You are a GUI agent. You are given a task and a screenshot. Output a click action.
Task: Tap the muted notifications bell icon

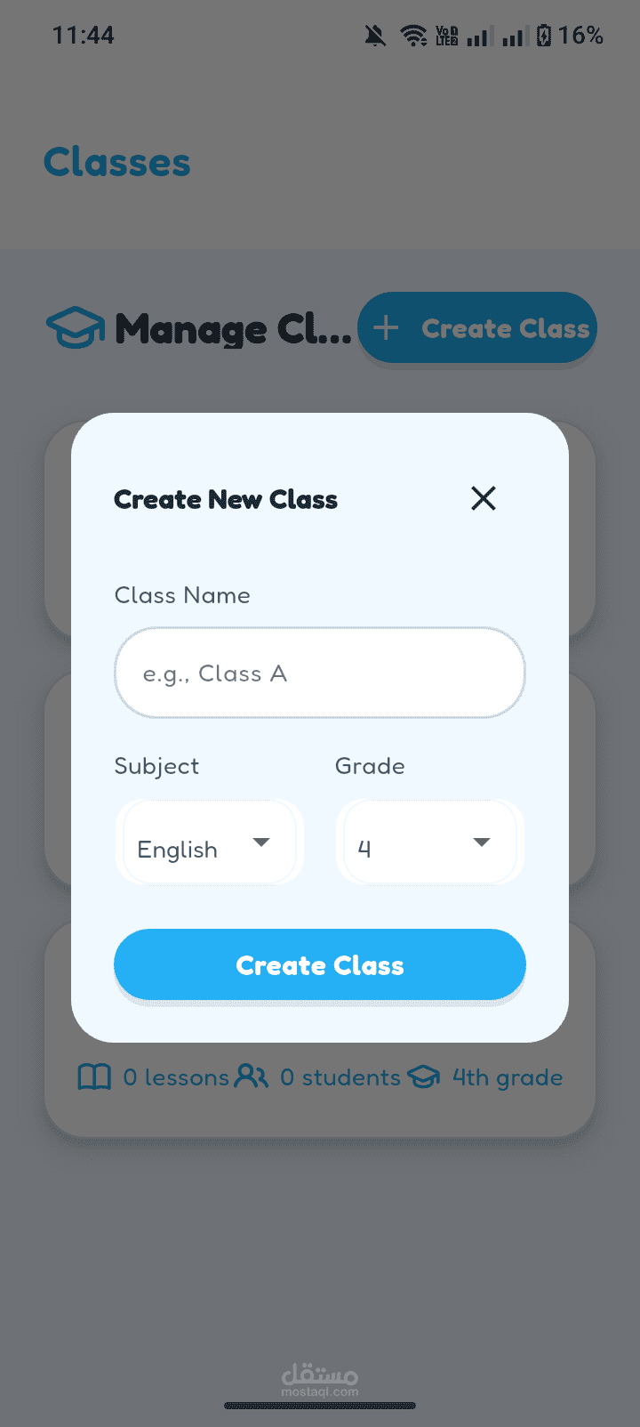click(x=375, y=36)
